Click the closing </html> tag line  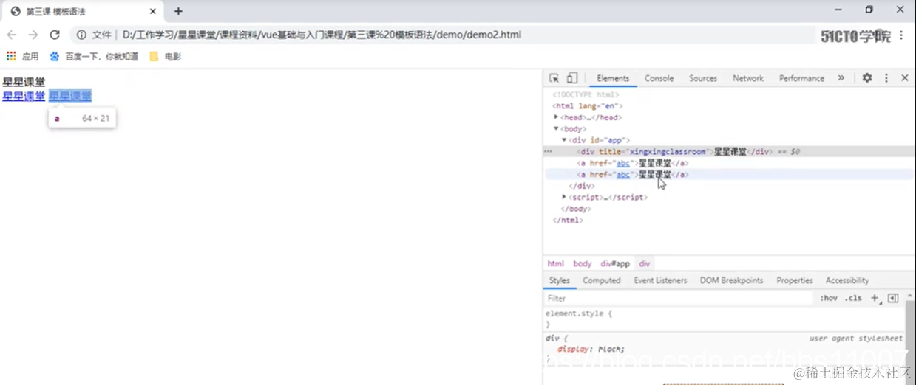568,220
